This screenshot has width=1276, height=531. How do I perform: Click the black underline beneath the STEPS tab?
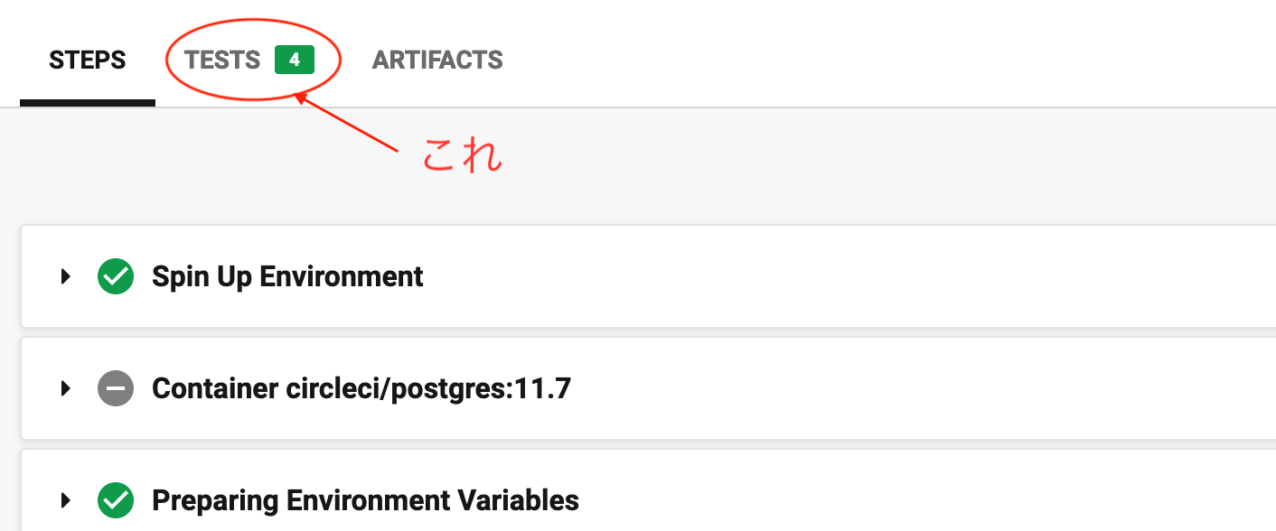click(x=87, y=103)
